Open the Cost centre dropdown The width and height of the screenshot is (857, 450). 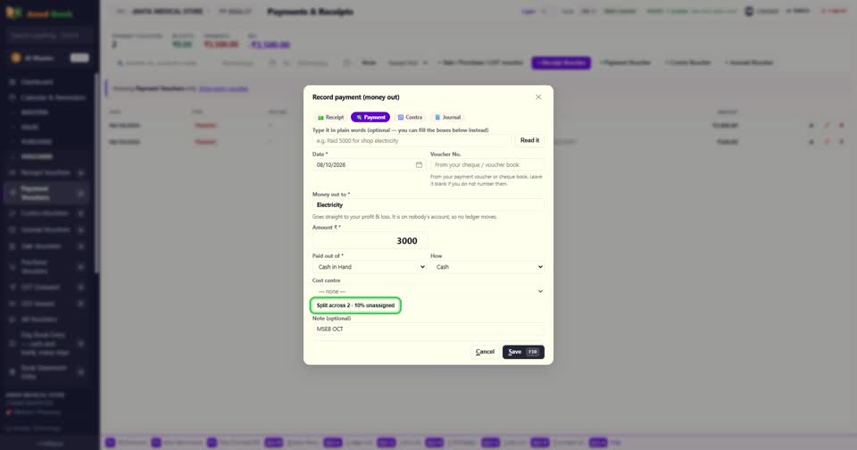[428, 291]
